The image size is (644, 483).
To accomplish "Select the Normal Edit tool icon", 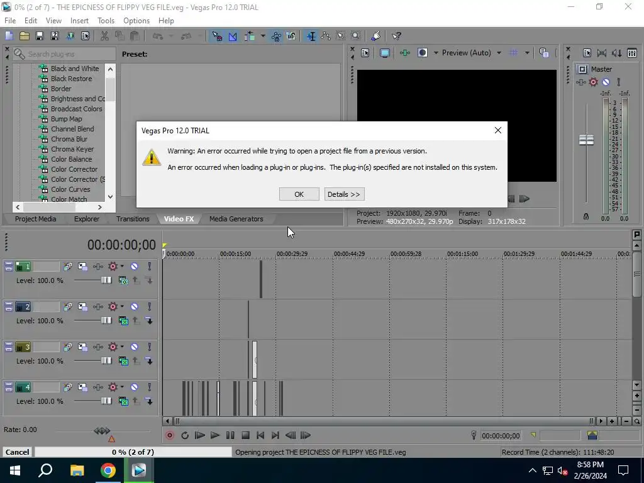I will coord(311,36).
